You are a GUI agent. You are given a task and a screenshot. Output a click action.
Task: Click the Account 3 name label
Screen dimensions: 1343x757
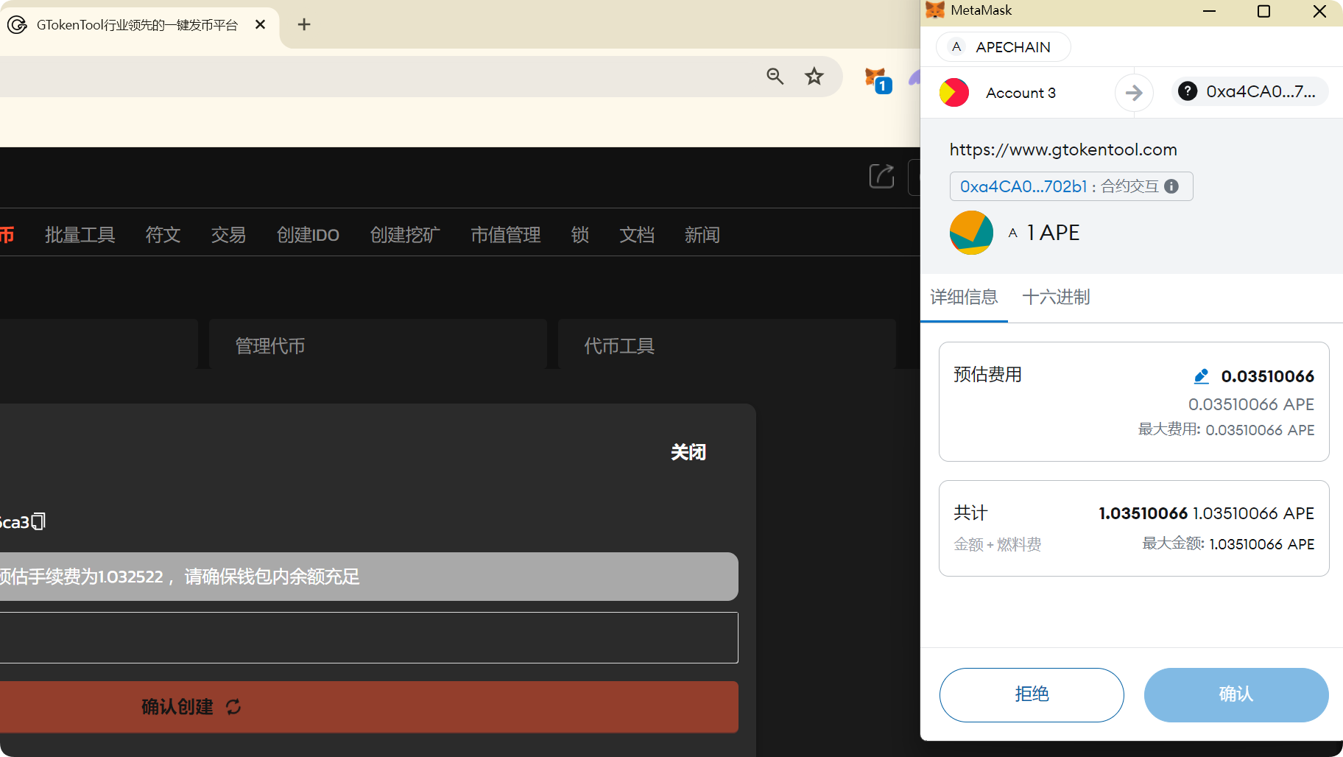coord(1021,93)
